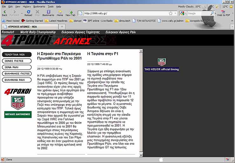Click ΜΕΓΑΛΟΣ ΔΙΑΓΩΝΙΣΜΟΣ green banner
The width and height of the screenshot is (235, 163).
tap(18, 115)
